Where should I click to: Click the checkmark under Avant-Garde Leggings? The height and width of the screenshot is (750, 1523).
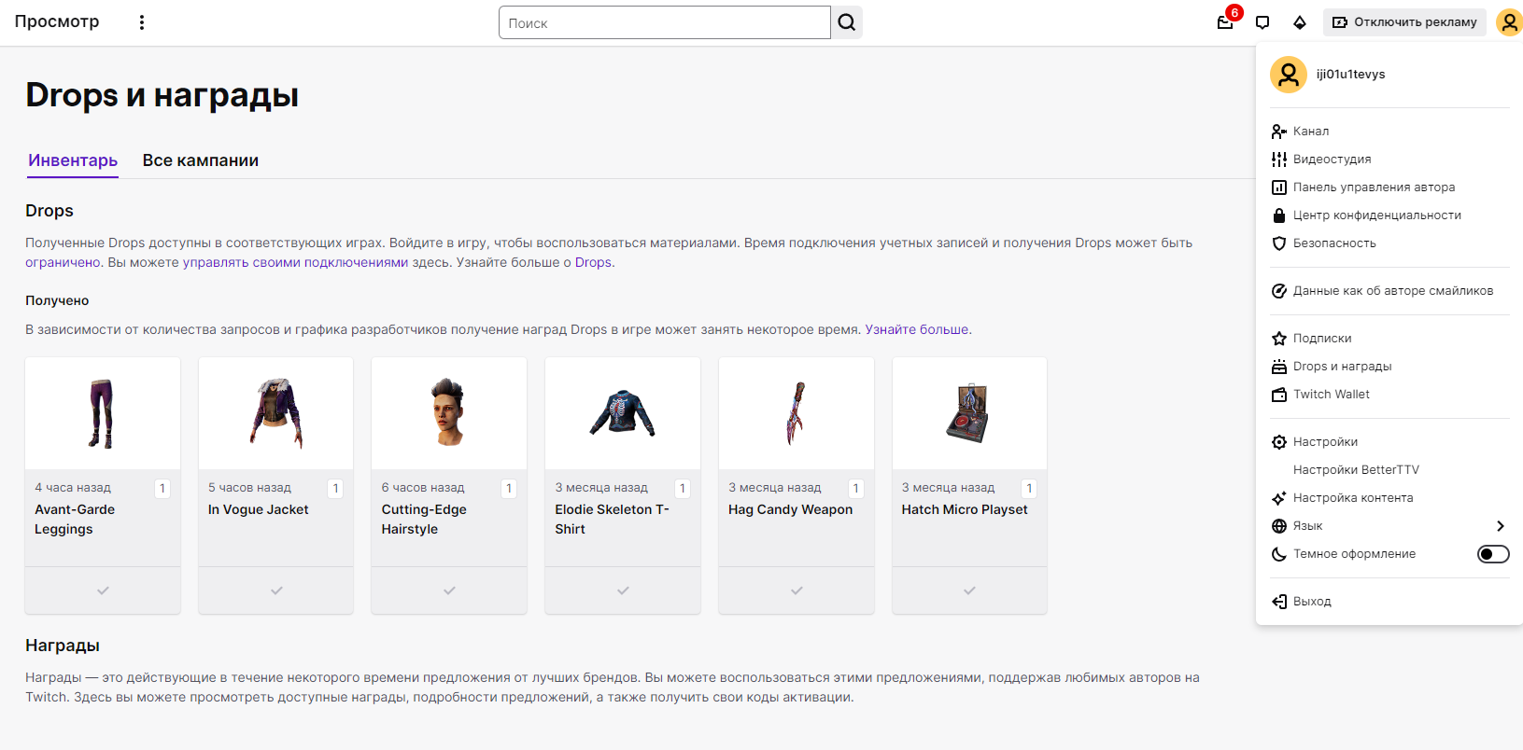[x=103, y=590]
